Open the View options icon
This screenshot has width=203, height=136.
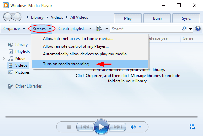[99, 29]
